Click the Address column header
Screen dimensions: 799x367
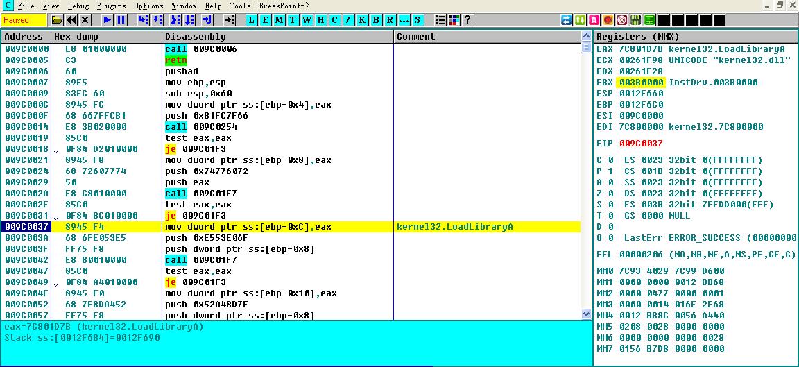coord(26,37)
